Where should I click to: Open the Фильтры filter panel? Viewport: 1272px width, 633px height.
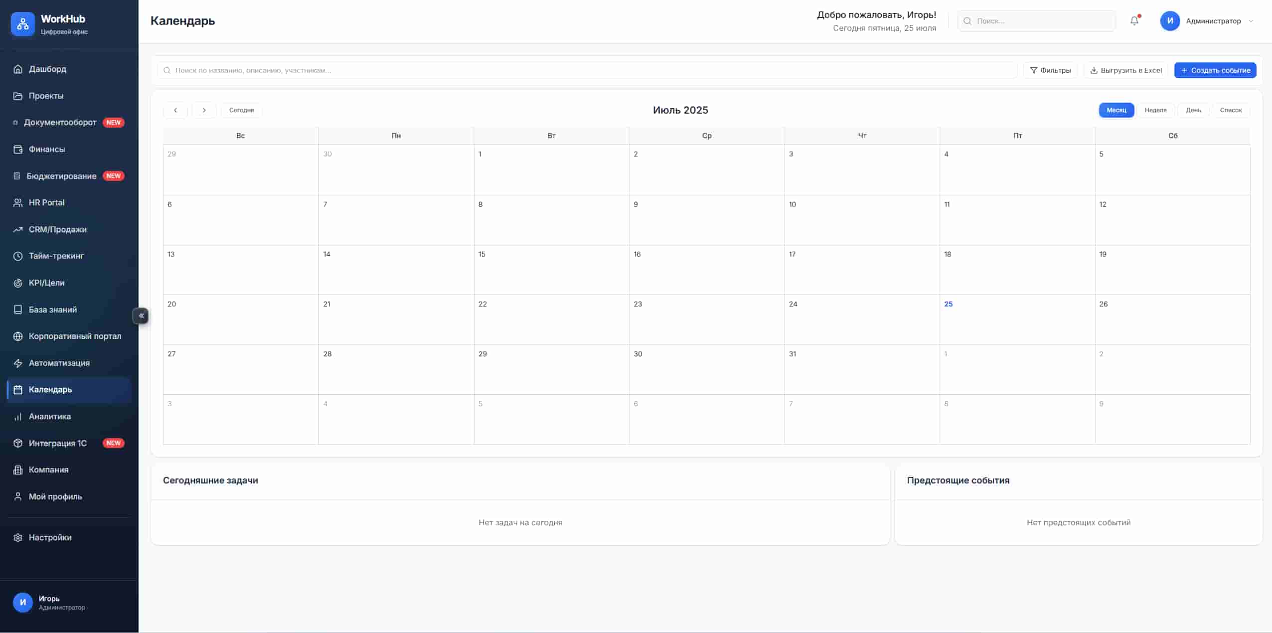1050,70
